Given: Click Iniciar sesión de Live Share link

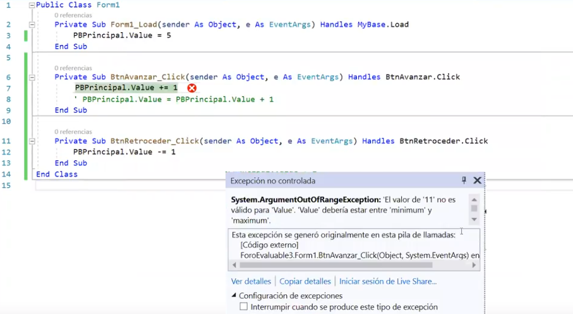Looking at the screenshot, I should tap(388, 281).
